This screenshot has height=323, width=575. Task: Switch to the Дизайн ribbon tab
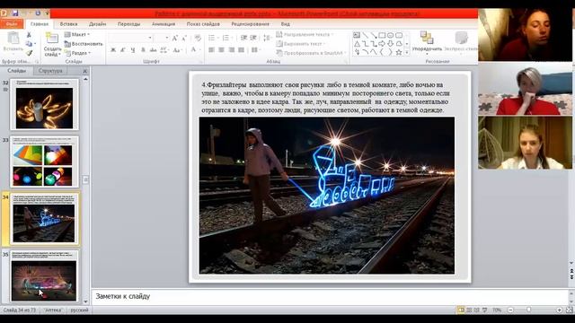(x=98, y=24)
